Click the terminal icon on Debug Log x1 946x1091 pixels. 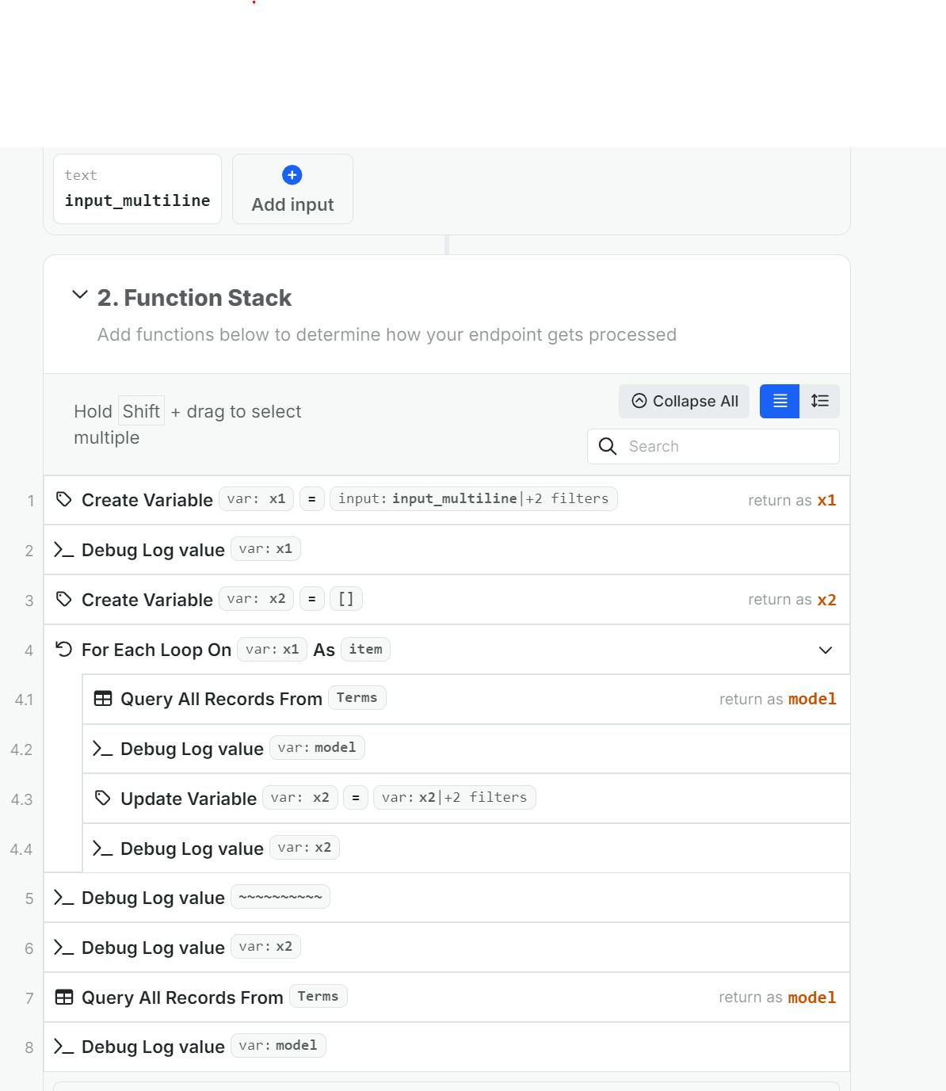(x=64, y=550)
